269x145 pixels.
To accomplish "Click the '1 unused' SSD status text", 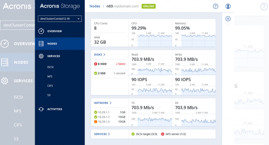I will coord(119,73).
